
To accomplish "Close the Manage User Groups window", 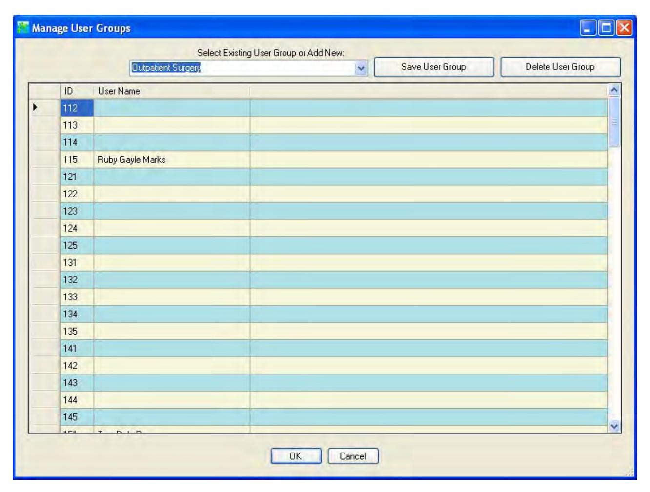I will pos(624,28).
